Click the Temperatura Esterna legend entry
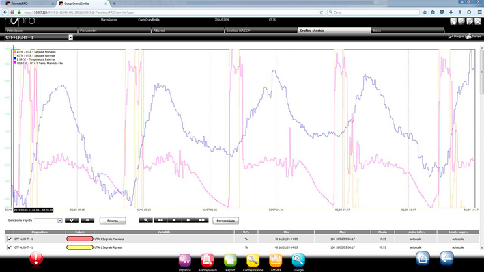This screenshot has width=484, height=272. 34,59
